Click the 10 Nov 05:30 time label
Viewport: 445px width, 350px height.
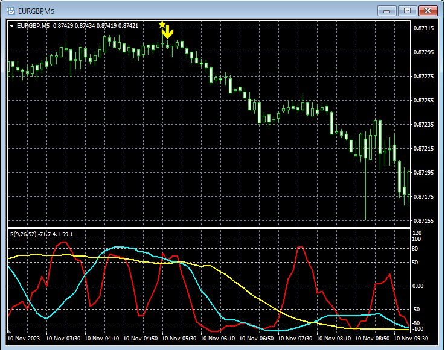179,338
